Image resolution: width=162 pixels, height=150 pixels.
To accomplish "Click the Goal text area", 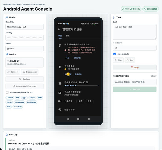I will [x=135, y=32].
